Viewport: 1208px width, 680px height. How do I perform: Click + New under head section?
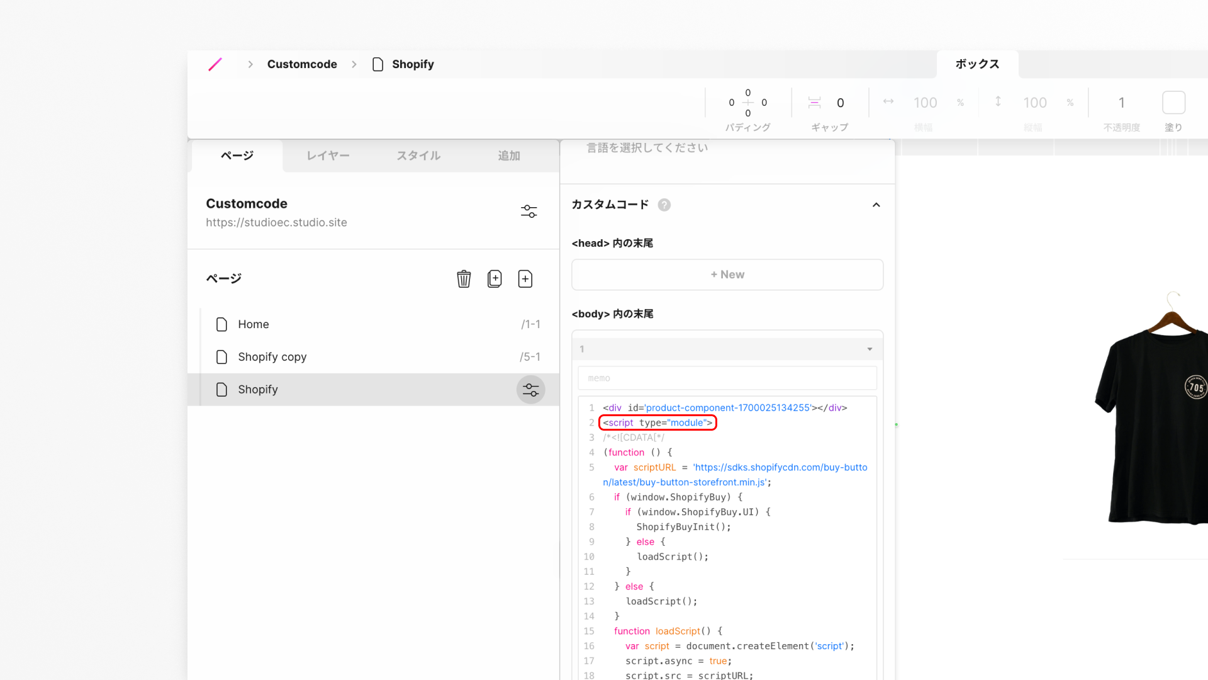pyautogui.click(x=727, y=275)
